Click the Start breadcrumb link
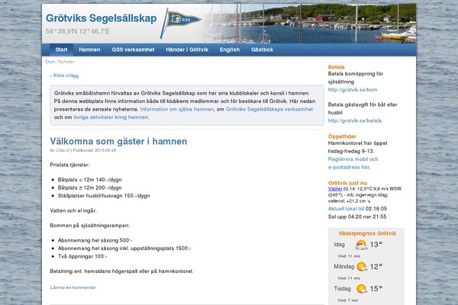Viewport: 458px width, 305px height. 50,62
